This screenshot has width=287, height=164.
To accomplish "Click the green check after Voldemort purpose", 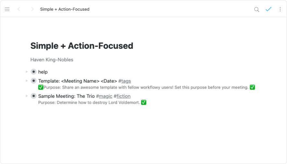I will pos(144,103).
